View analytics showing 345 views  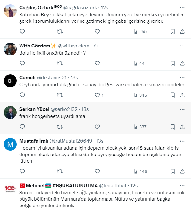tap(140, 95)
